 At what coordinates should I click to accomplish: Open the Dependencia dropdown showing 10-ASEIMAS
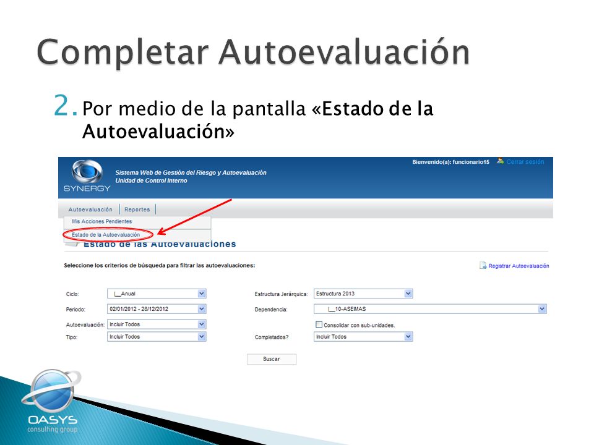pos(431,309)
